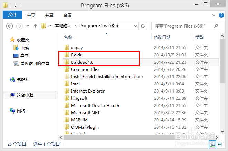Open the Baidu folder

(x=77, y=55)
